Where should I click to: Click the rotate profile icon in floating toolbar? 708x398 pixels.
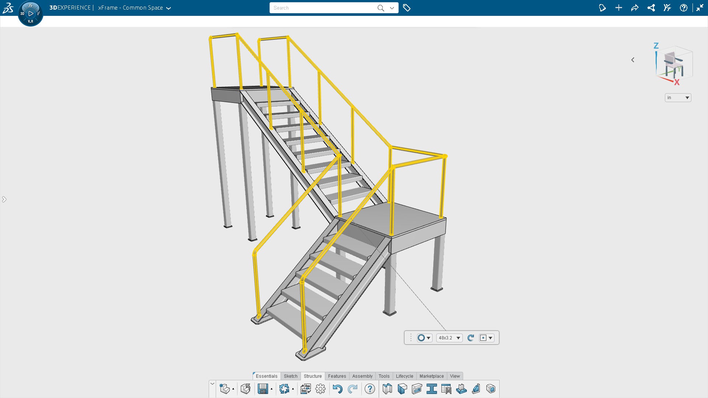[x=471, y=338]
